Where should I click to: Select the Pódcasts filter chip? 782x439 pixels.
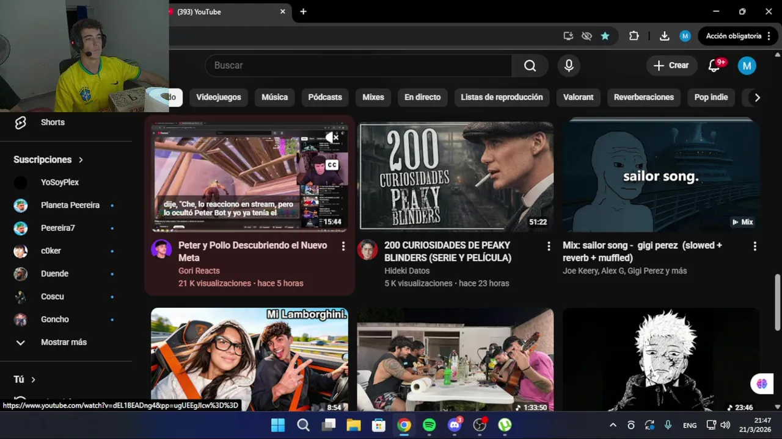(325, 97)
